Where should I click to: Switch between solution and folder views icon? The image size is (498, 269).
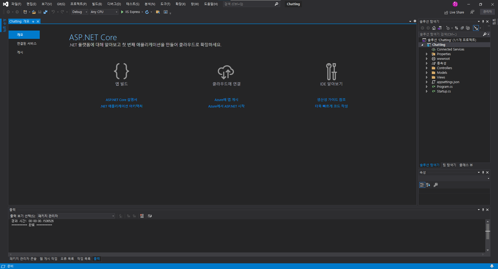click(439, 28)
